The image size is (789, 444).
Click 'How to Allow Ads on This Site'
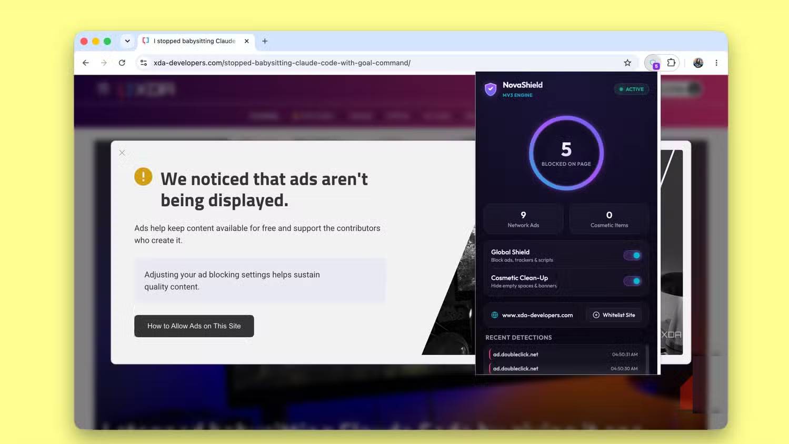(x=194, y=326)
